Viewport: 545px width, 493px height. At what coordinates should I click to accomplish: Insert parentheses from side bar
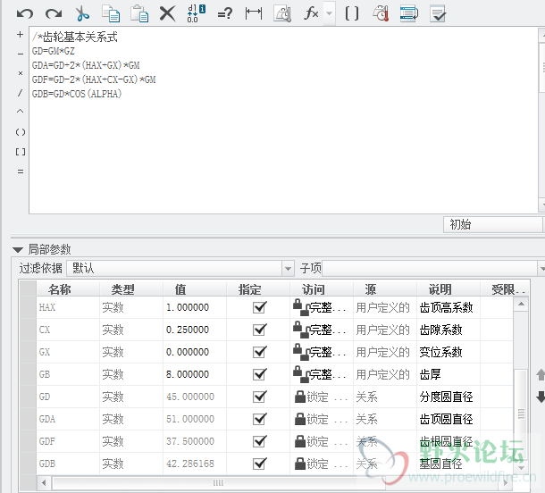21,132
